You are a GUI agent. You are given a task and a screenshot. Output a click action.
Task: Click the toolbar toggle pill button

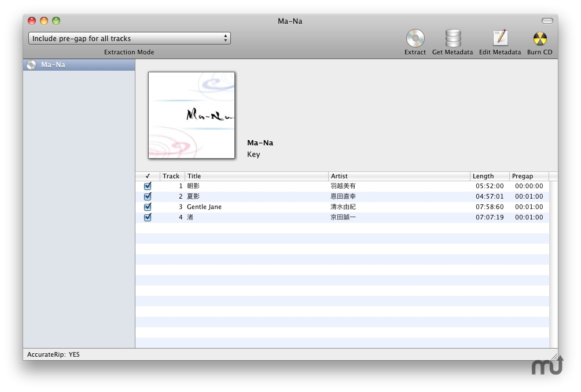pos(547,21)
